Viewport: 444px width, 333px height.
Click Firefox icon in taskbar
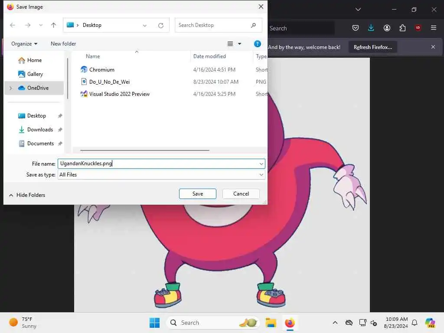tap(290, 323)
